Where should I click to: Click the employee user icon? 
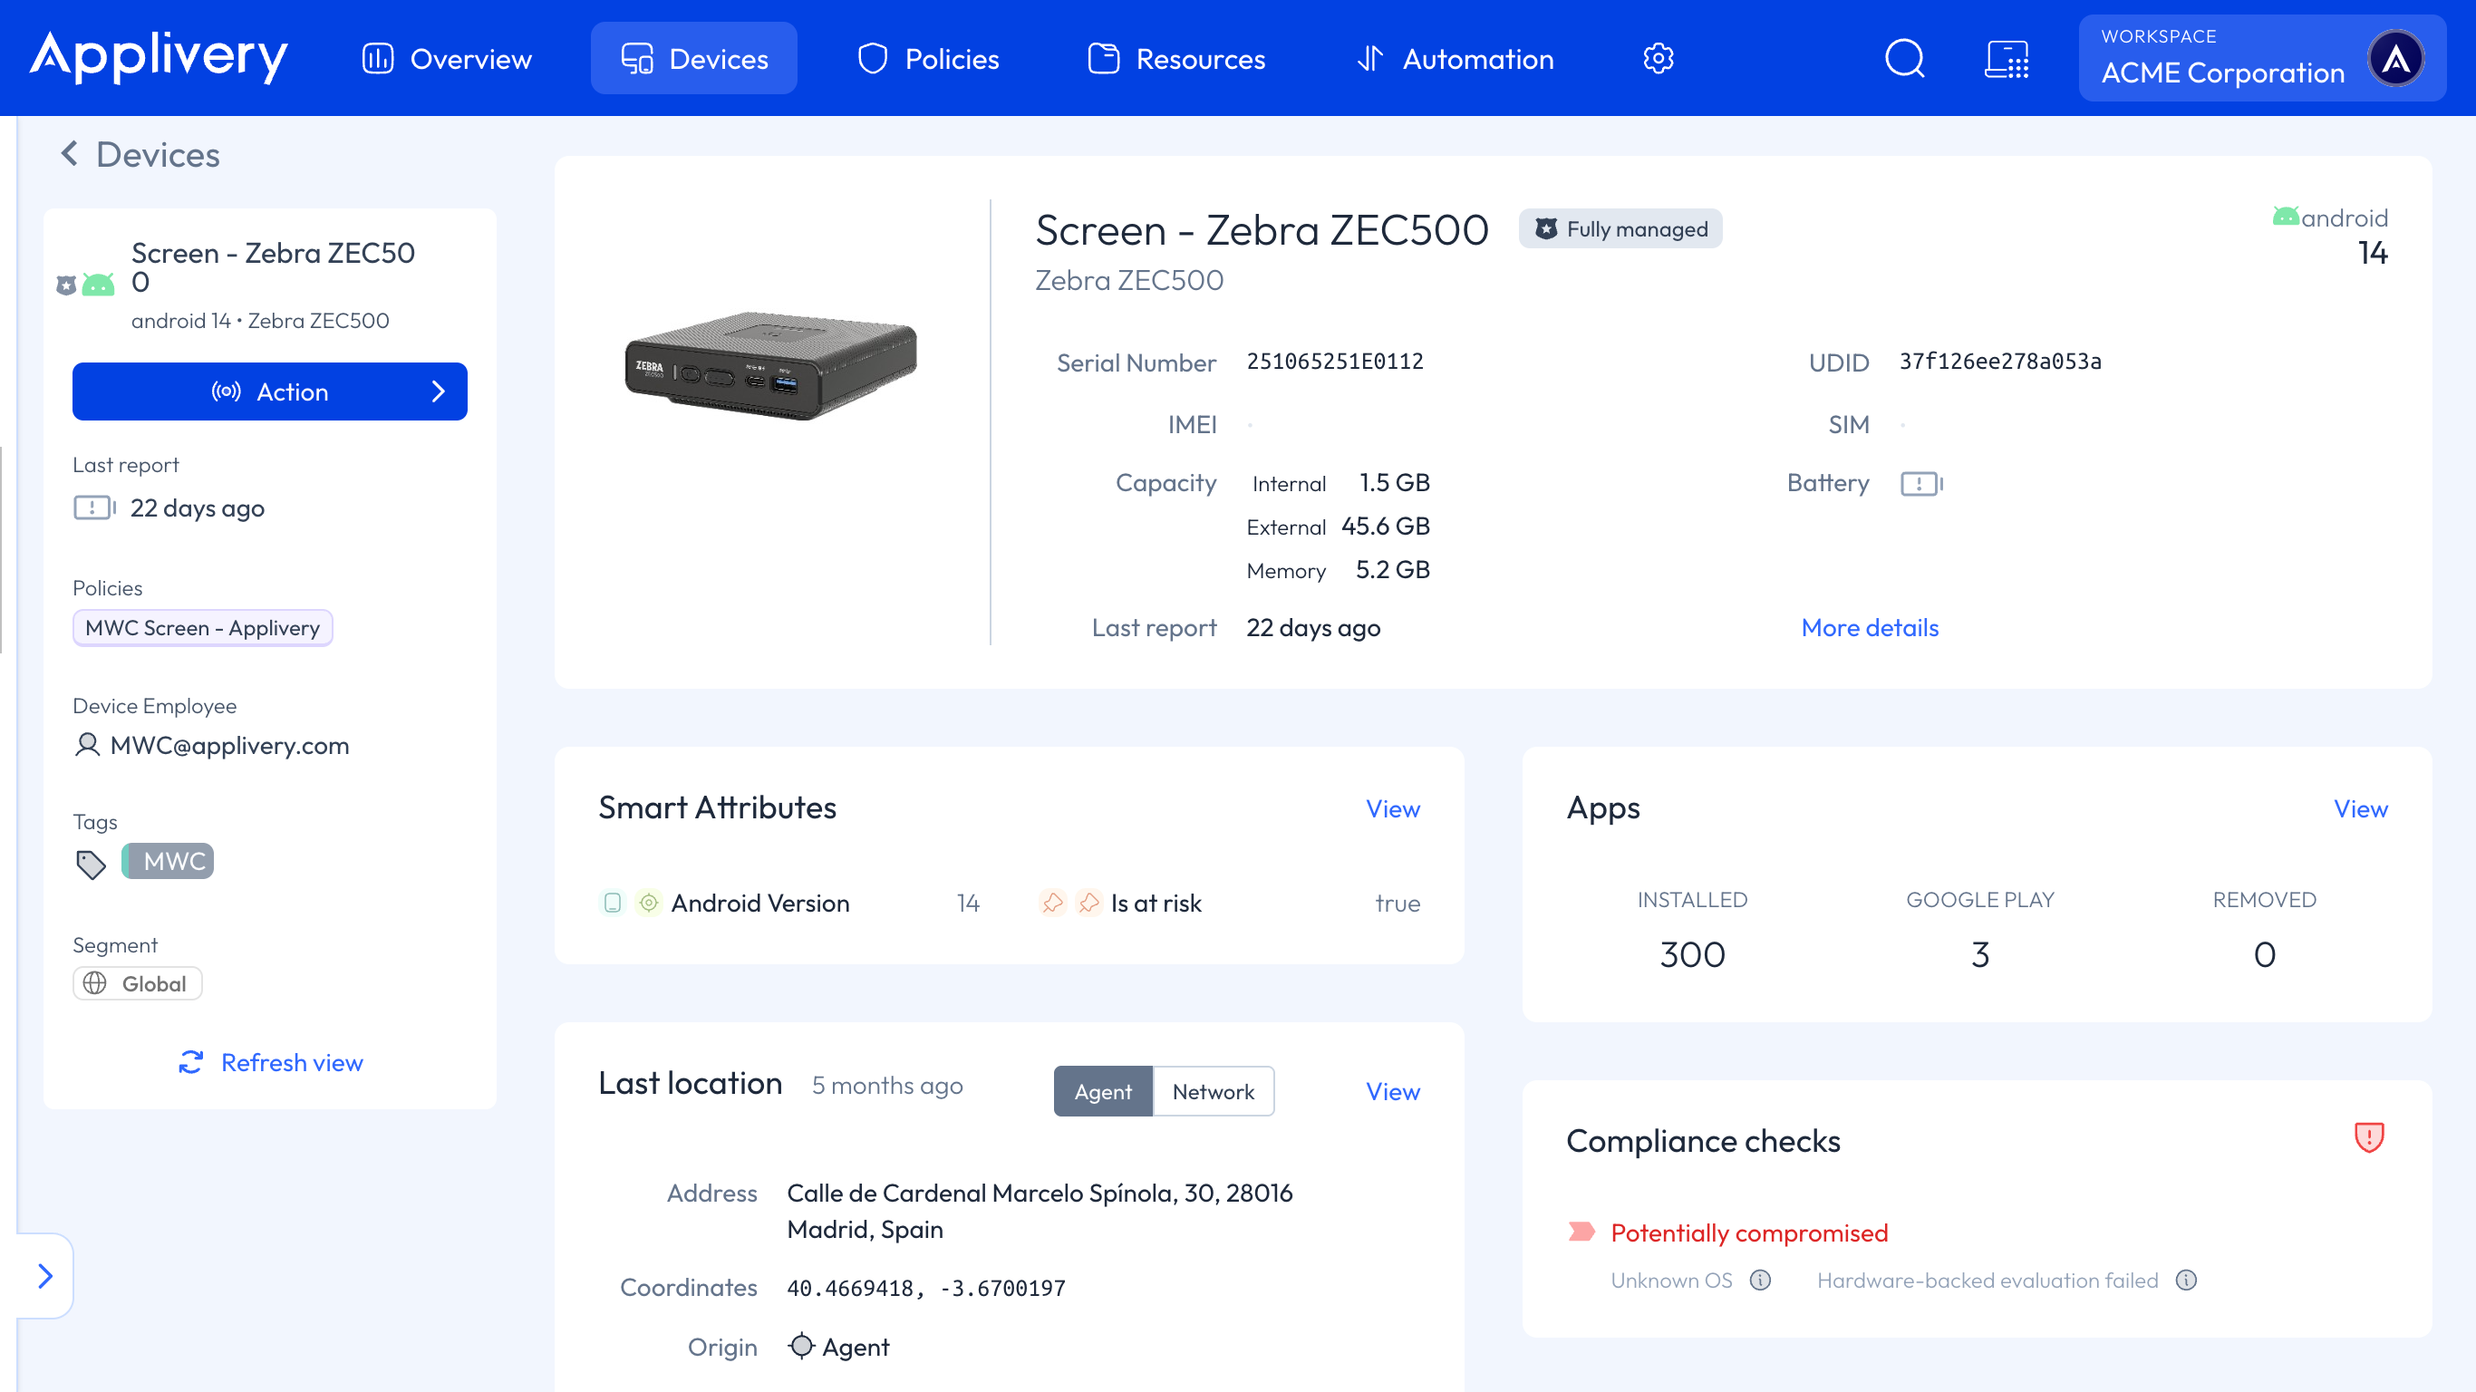[x=88, y=745]
